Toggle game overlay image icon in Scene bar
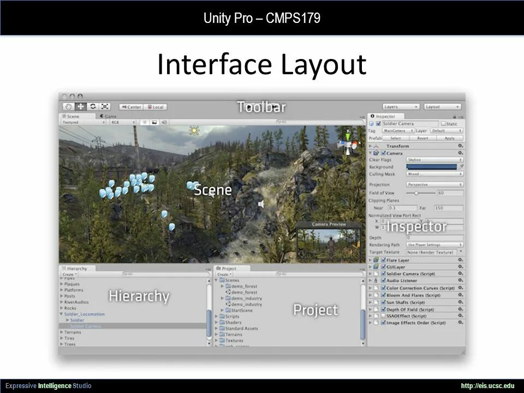The image size is (524, 393). coord(154,122)
